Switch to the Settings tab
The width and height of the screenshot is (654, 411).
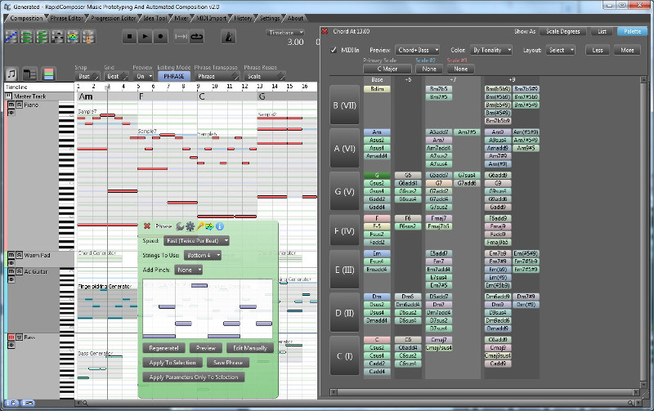pyautogui.click(x=270, y=18)
